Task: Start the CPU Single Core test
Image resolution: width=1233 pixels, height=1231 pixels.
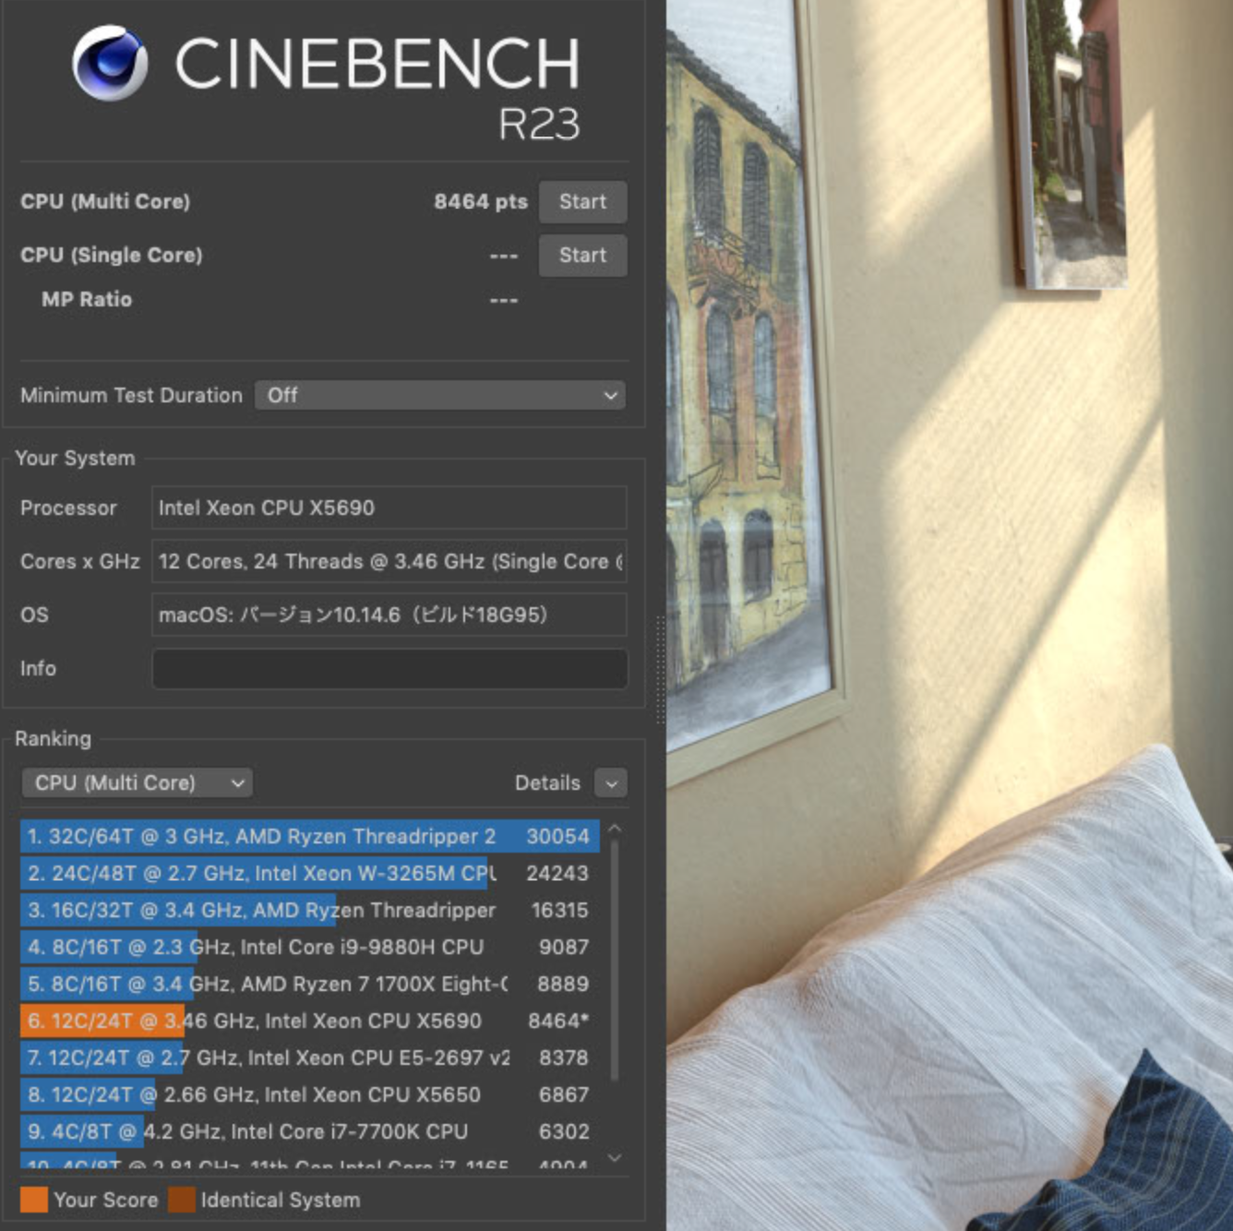Action: tap(582, 256)
